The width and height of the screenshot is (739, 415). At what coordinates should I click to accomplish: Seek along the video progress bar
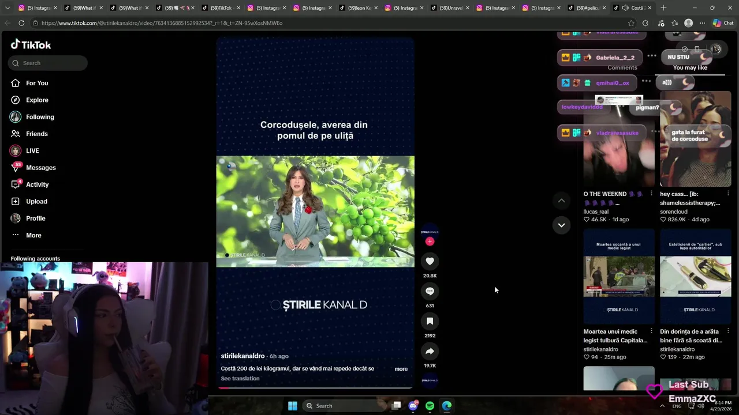(315, 388)
